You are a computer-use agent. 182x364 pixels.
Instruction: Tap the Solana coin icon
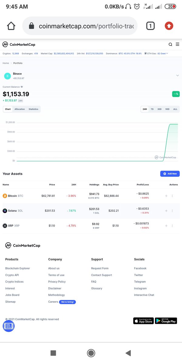click(5, 211)
